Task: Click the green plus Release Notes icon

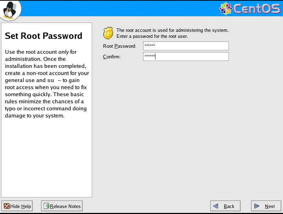Action: pyautogui.click(x=46, y=206)
